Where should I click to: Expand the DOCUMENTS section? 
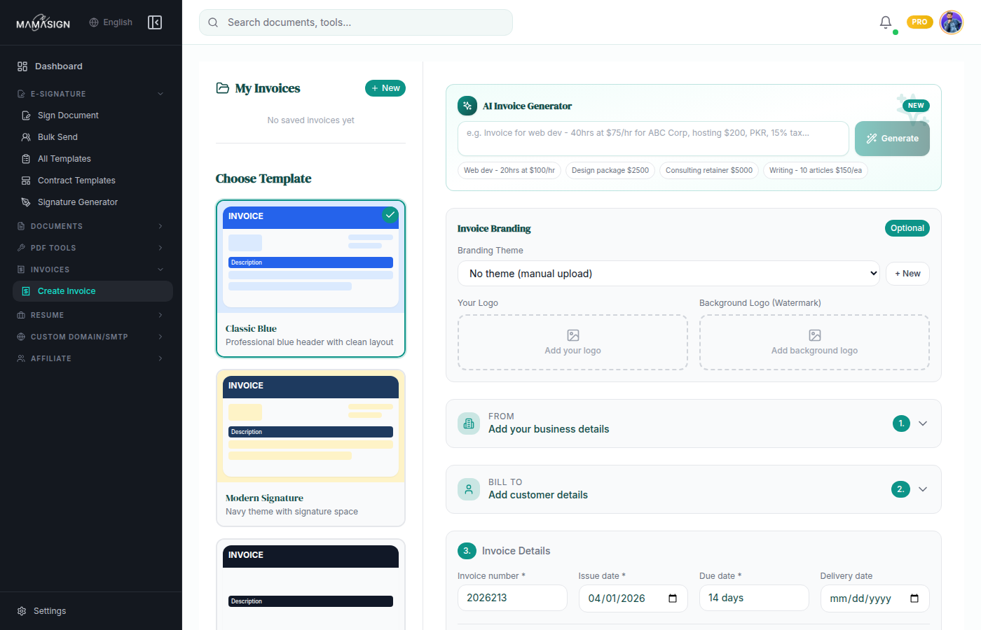(x=160, y=226)
